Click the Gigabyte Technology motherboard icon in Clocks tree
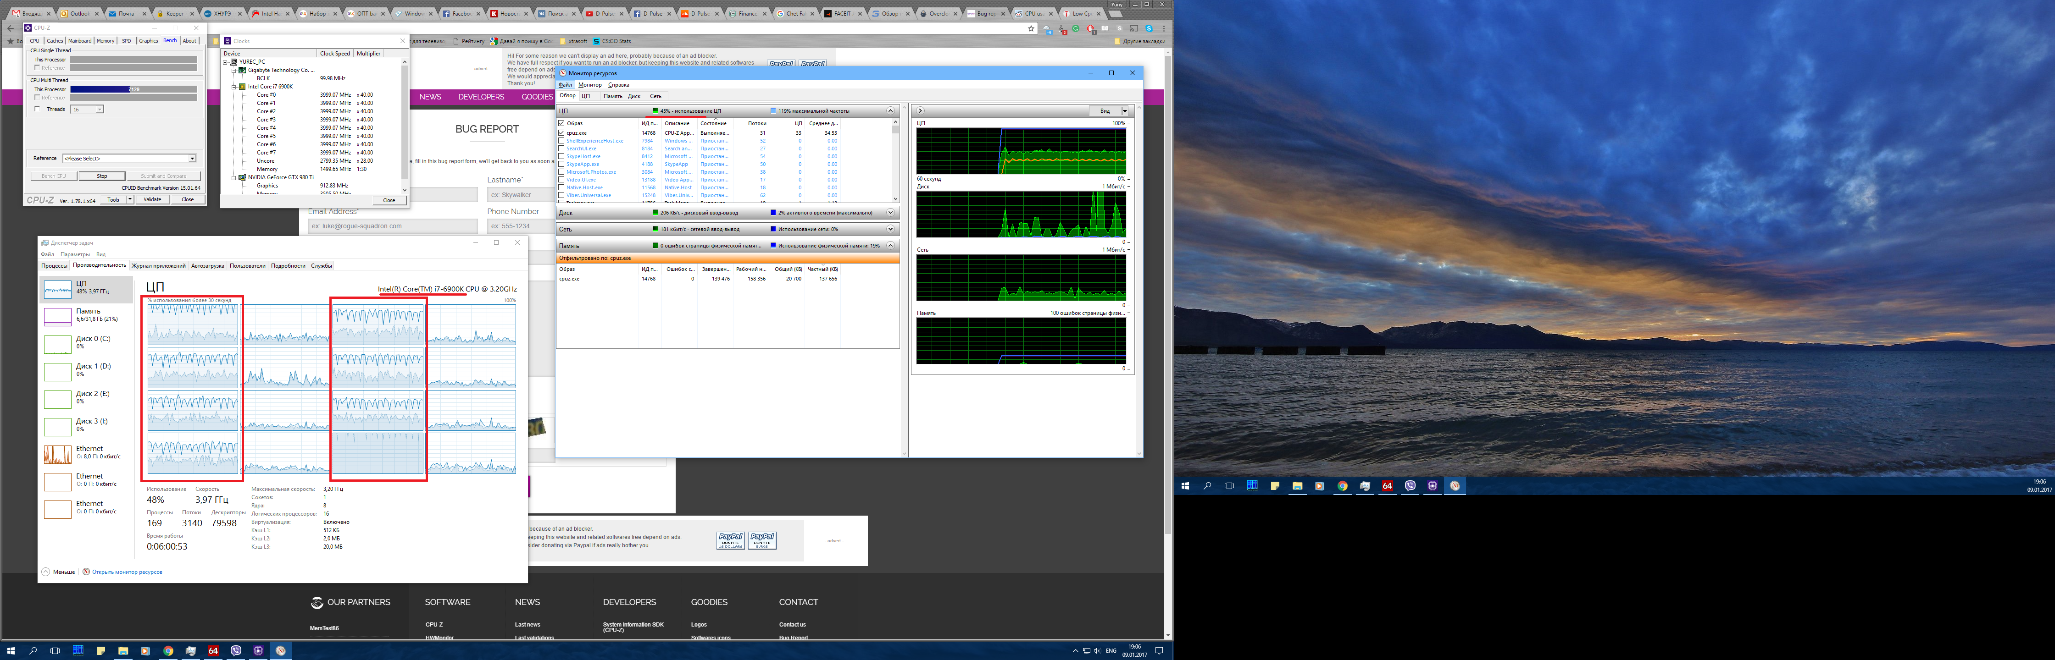The image size is (2055, 660). coord(242,70)
